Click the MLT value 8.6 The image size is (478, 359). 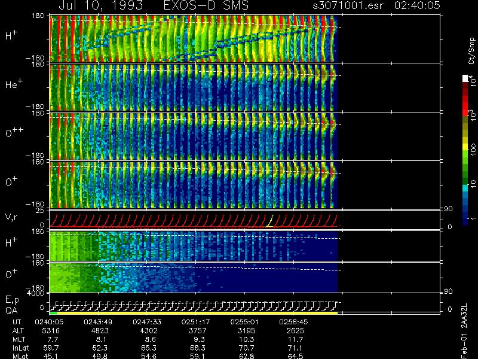pyautogui.click(x=150, y=339)
